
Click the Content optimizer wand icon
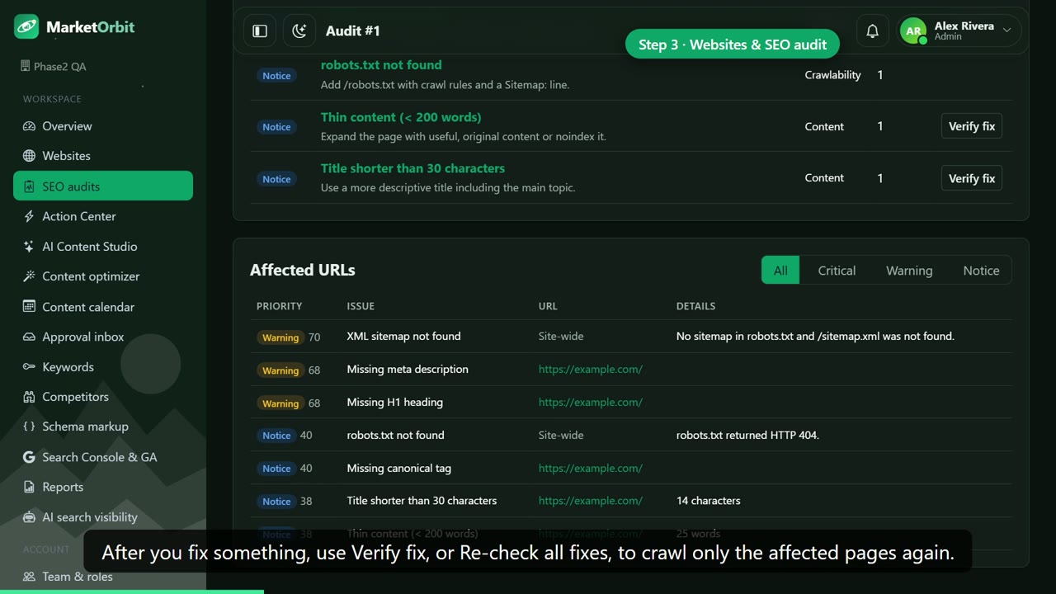coord(29,276)
